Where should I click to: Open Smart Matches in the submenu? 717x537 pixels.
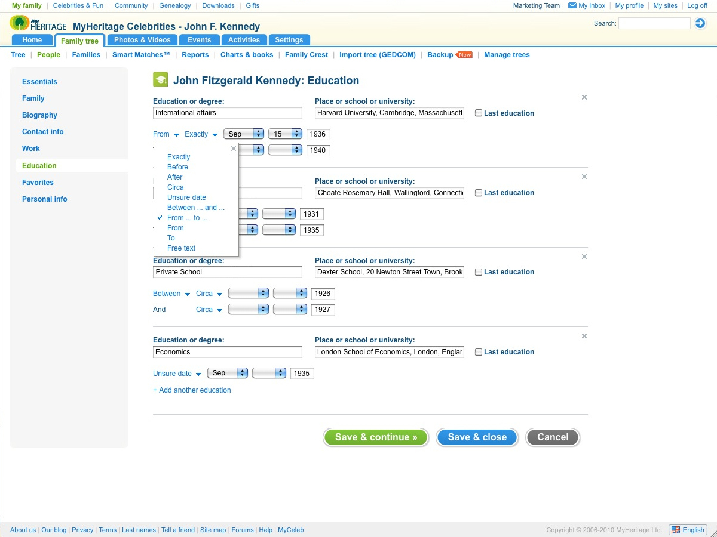pyautogui.click(x=141, y=55)
